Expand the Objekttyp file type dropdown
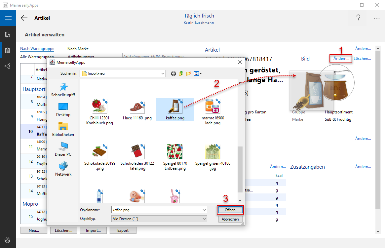 coord(204,219)
